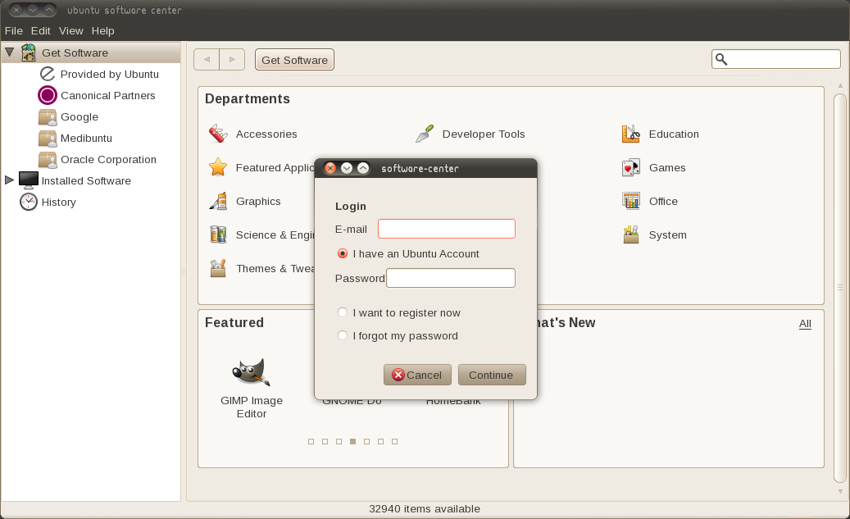
Task: Click the Developer Tools trowel icon
Action: coord(425,134)
